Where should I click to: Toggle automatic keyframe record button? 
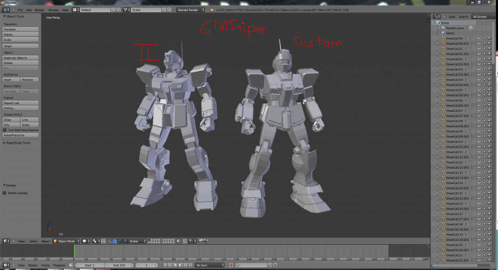click(x=231, y=265)
